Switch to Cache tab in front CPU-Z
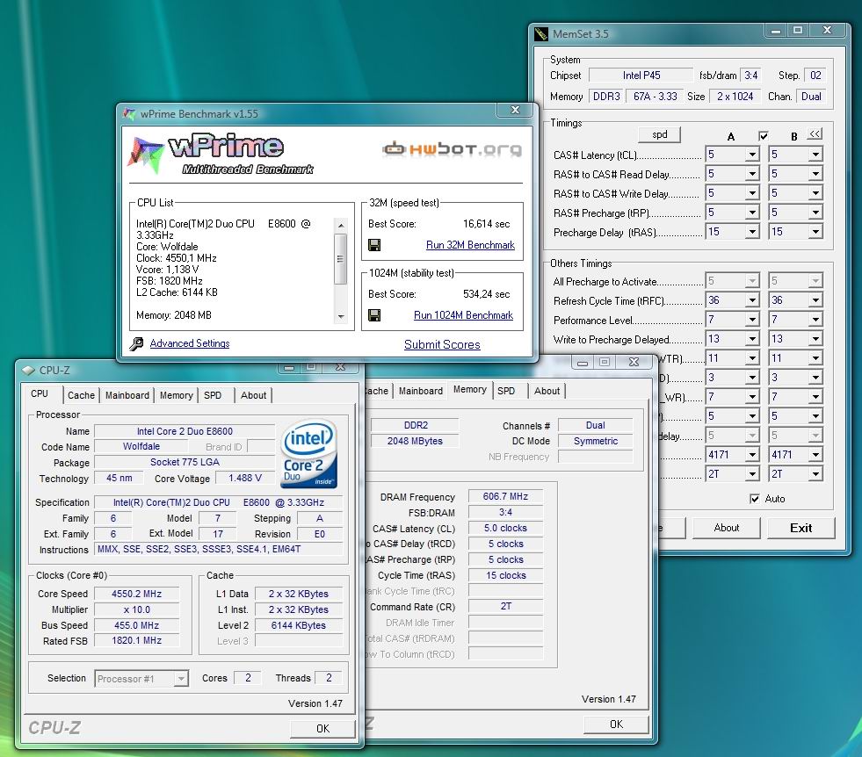This screenshot has width=862, height=757. 81,395
